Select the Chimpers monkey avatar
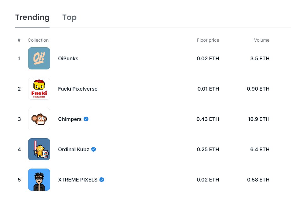 (x=39, y=119)
